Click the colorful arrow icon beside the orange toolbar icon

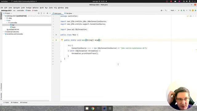pyautogui.click(x=195, y=10)
